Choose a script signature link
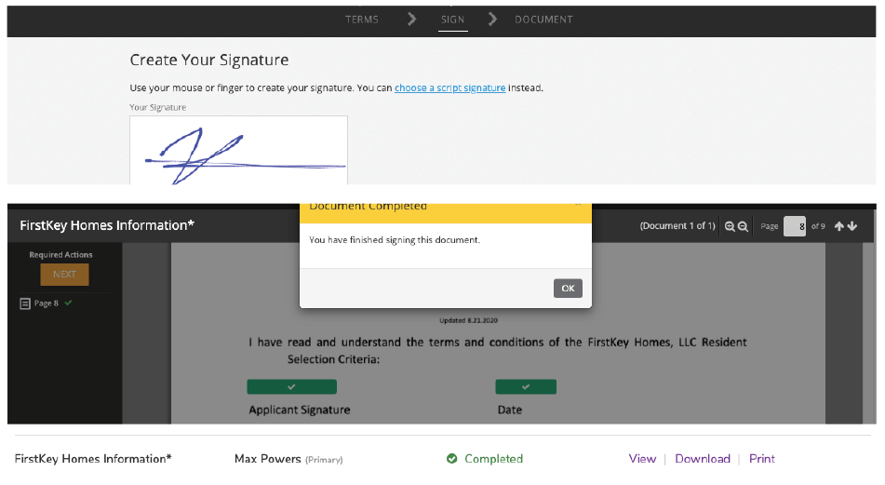The image size is (885, 485). pyautogui.click(x=449, y=88)
